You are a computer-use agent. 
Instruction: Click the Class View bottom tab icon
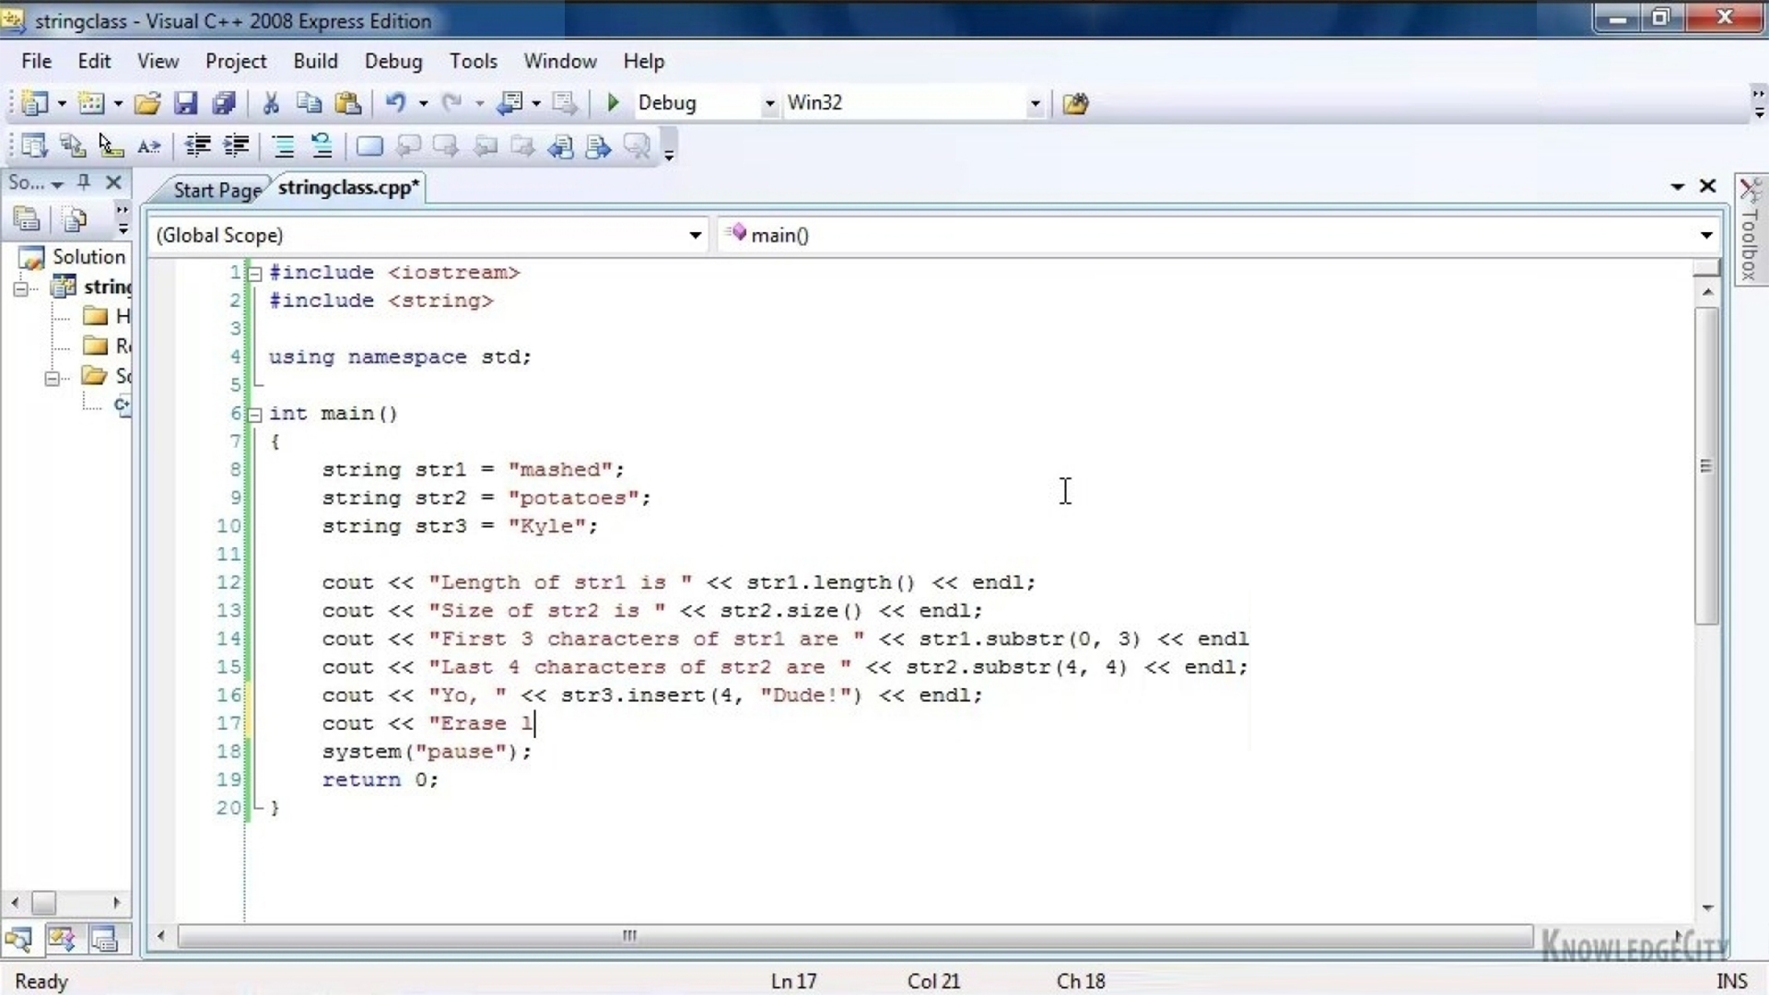pyautogui.click(x=62, y=940)
